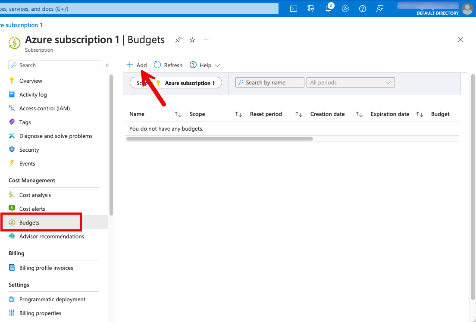Sort budgets by Name column
The height and width of the screenshot is (322, 476).
178,114
